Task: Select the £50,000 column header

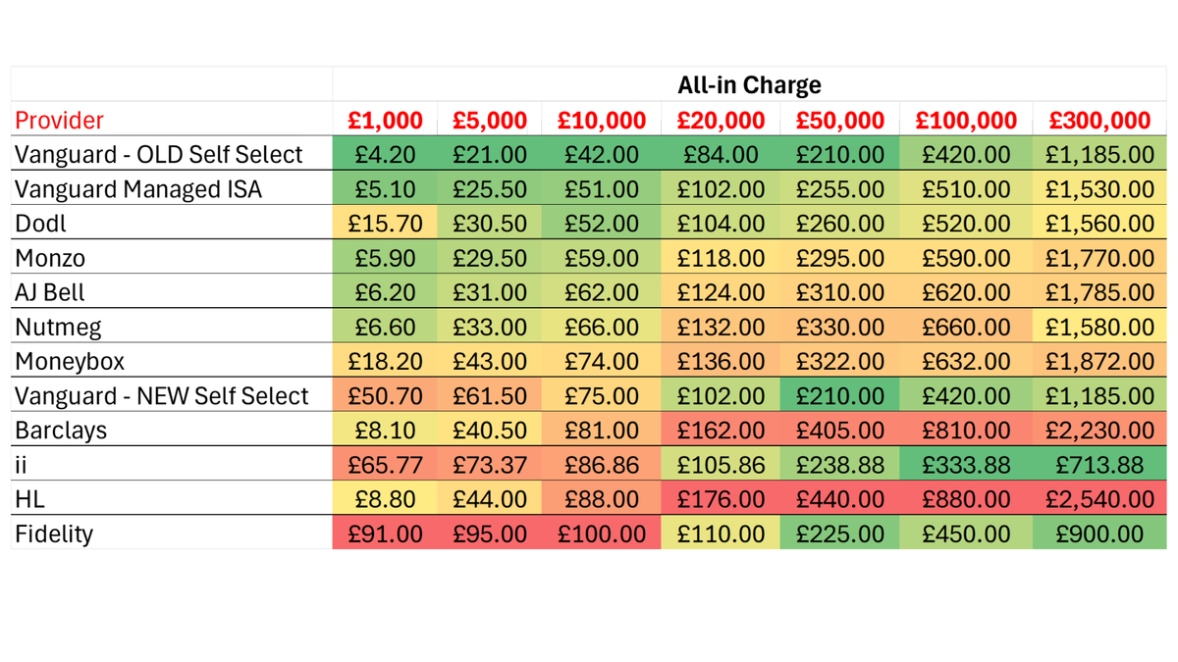Action: point(840,120)
